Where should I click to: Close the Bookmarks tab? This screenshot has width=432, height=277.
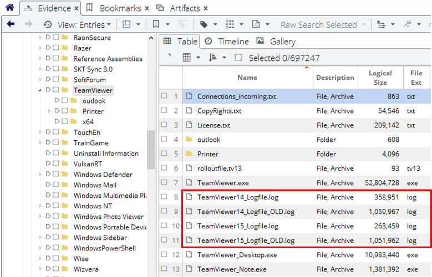(x=147, y=8)
